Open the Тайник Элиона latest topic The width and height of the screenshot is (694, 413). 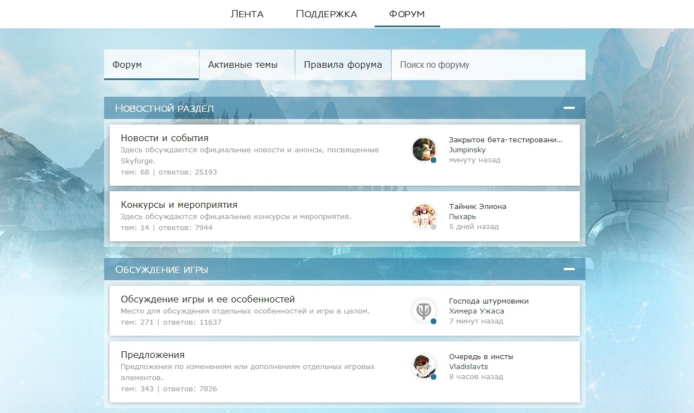[478, 207]
